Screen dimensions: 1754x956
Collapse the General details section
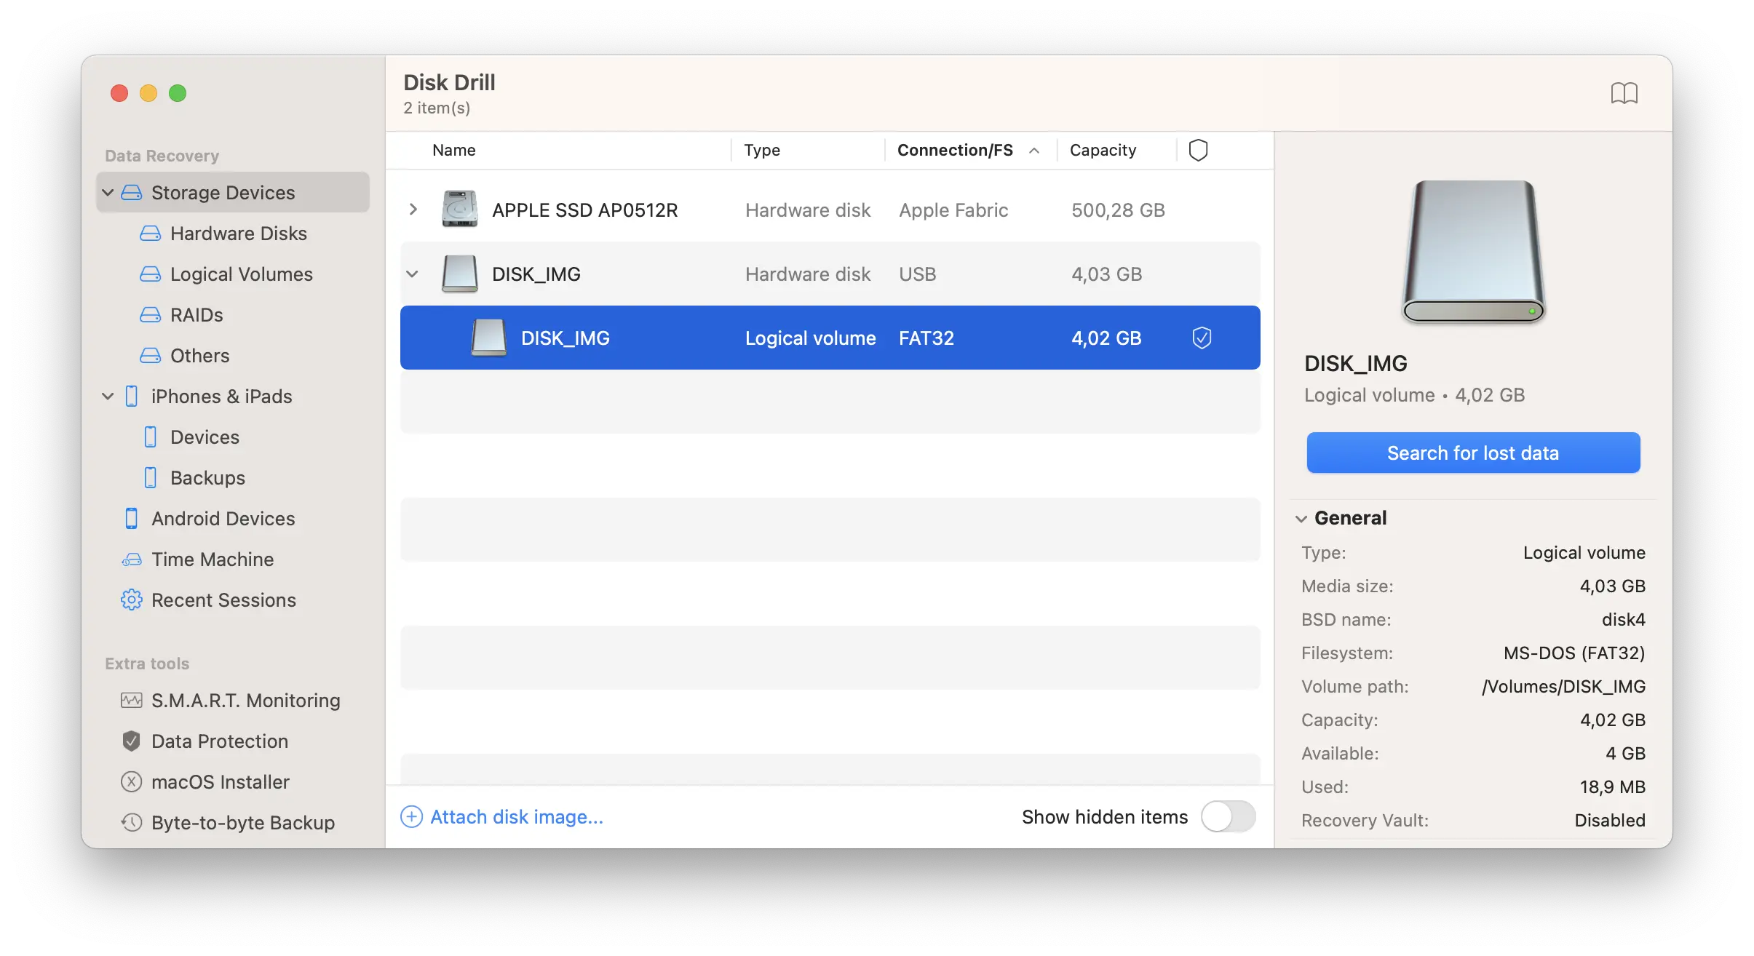[x=1301, y=519]
